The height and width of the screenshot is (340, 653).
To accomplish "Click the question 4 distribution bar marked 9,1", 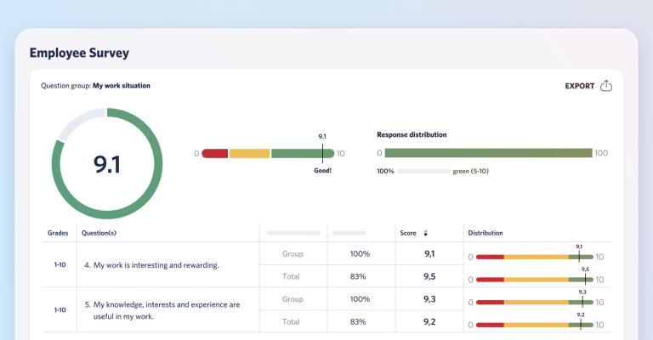I will [535, 258].
